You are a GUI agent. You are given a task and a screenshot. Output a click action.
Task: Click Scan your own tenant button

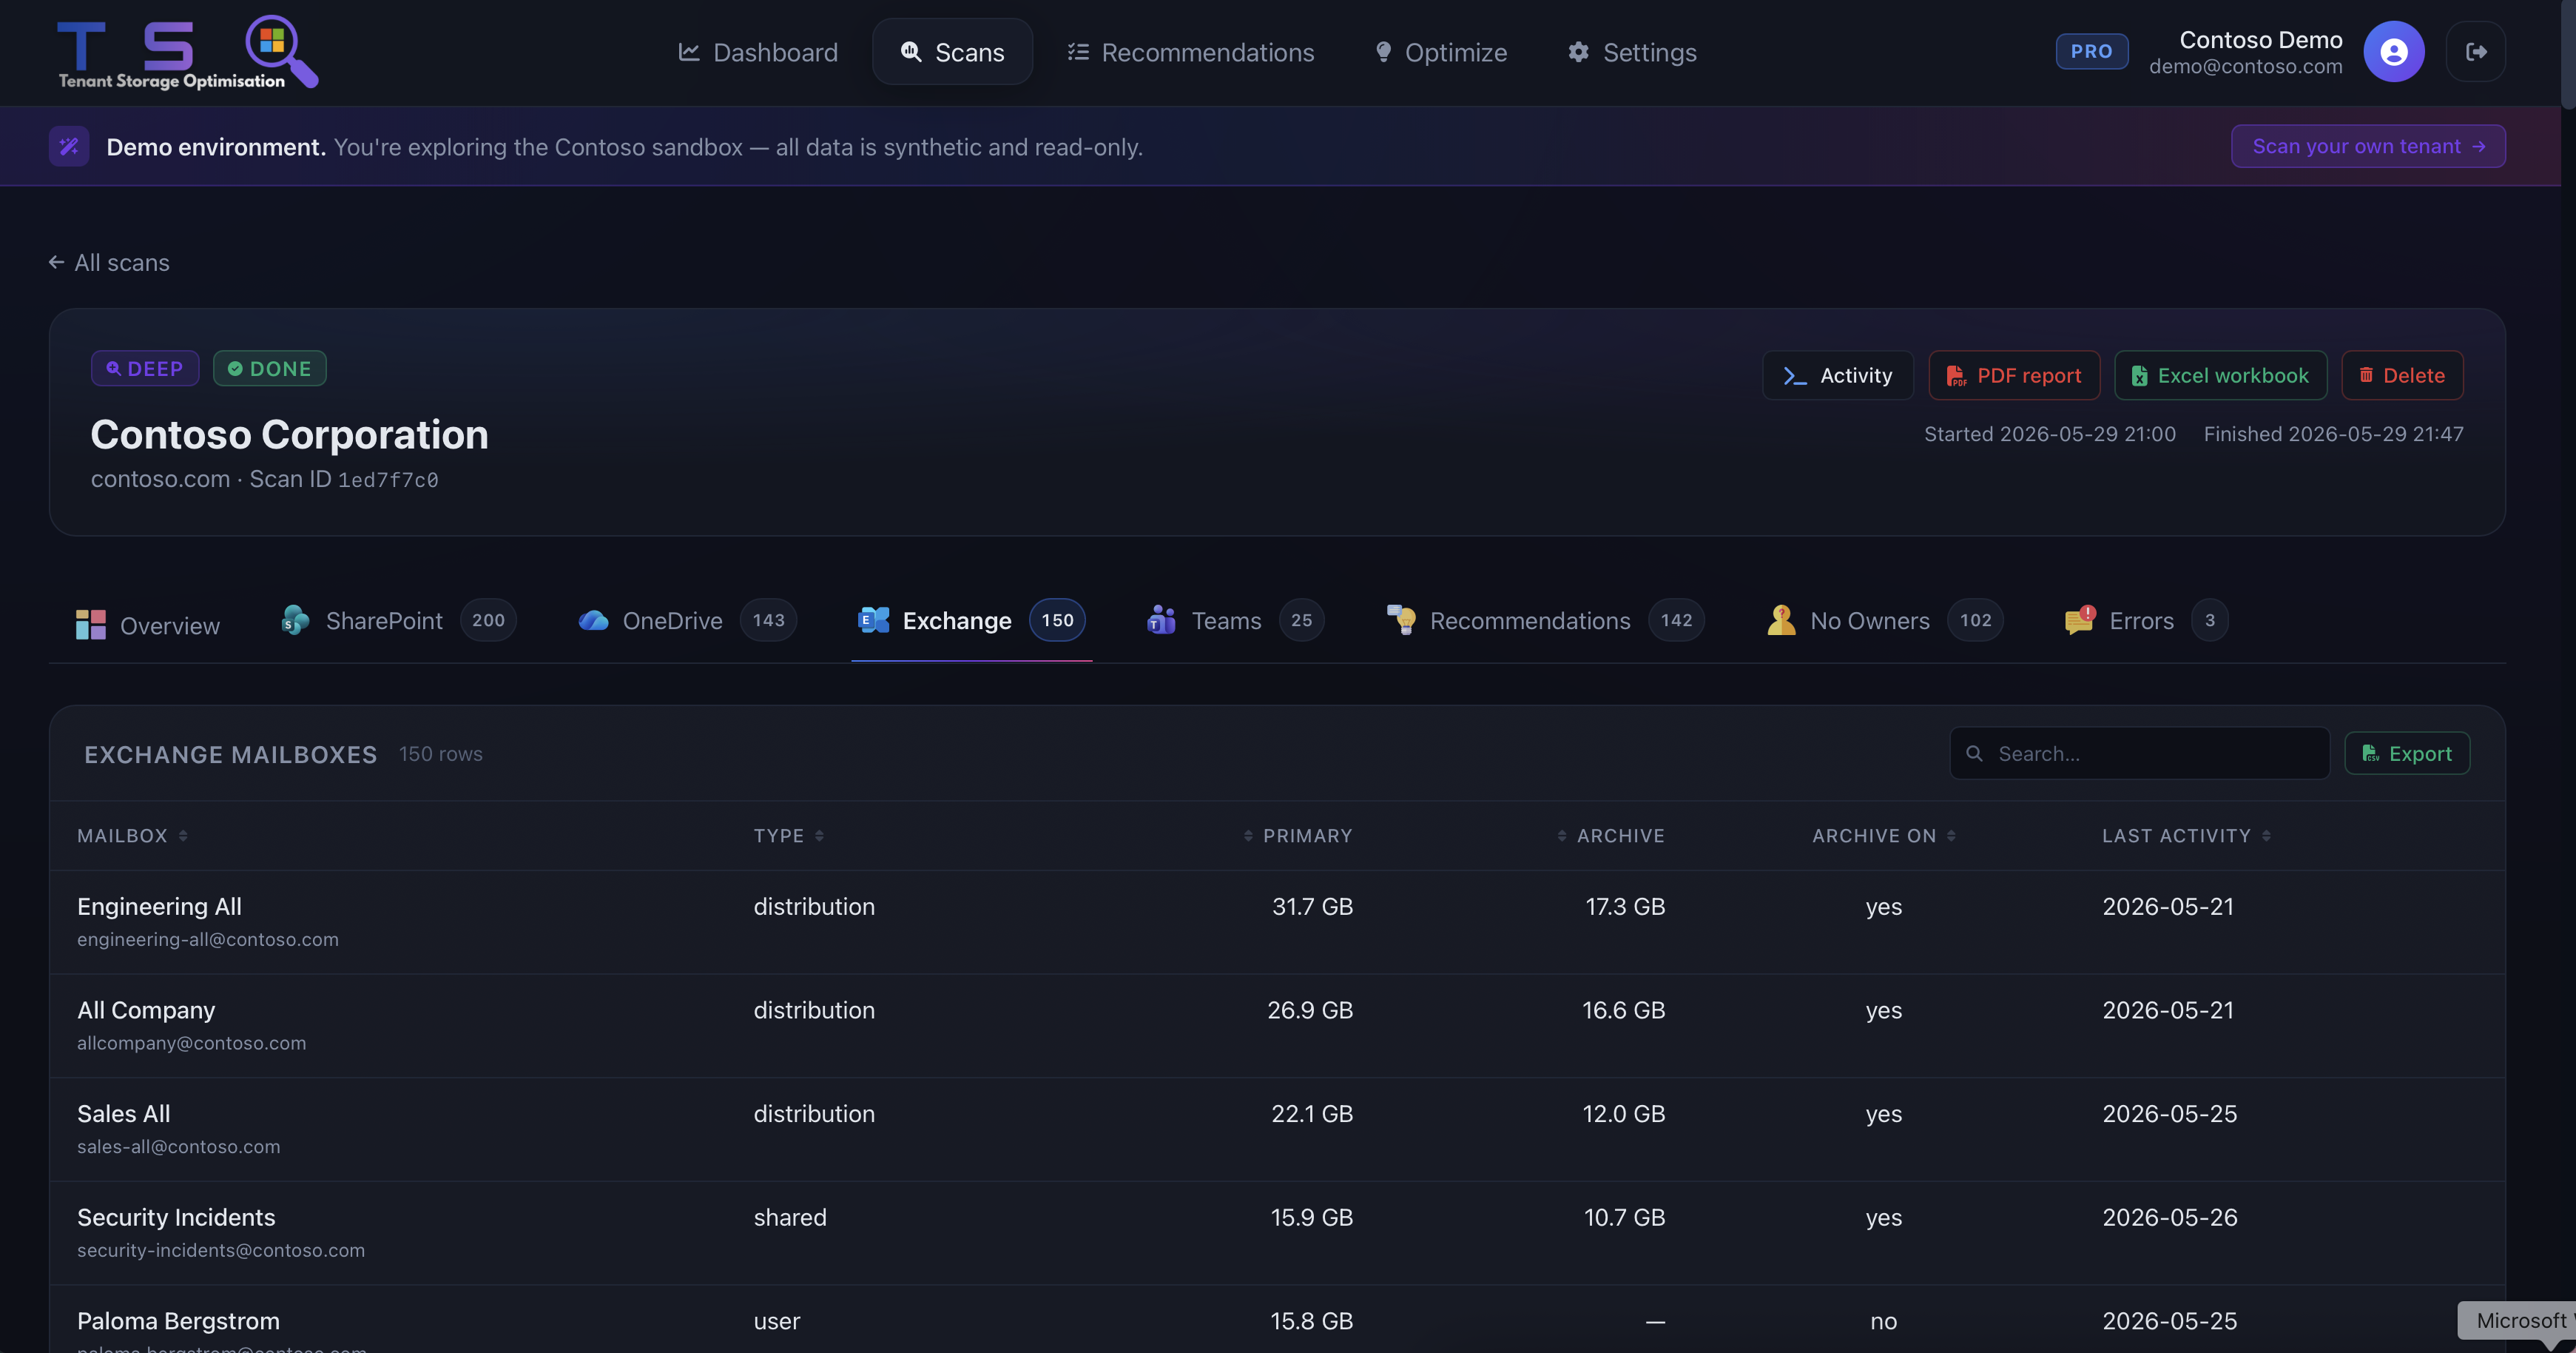pyautogui.click(x=2368, y=146)
